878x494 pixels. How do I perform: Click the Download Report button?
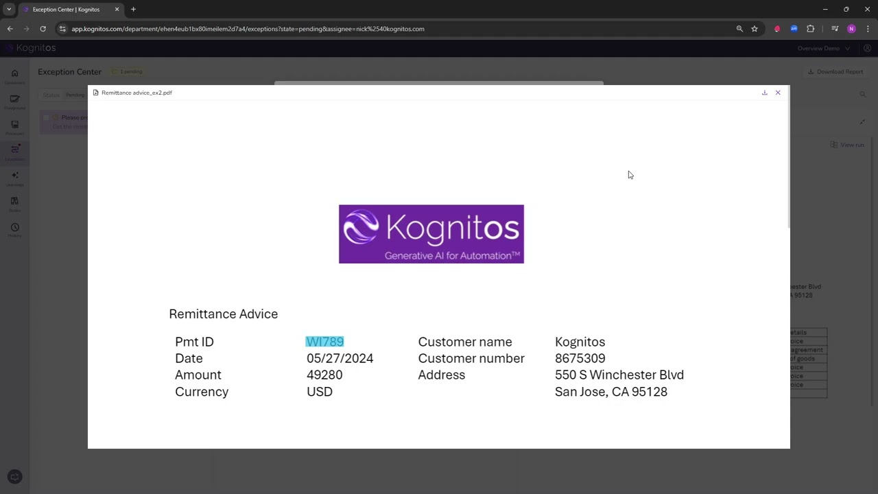835,71
